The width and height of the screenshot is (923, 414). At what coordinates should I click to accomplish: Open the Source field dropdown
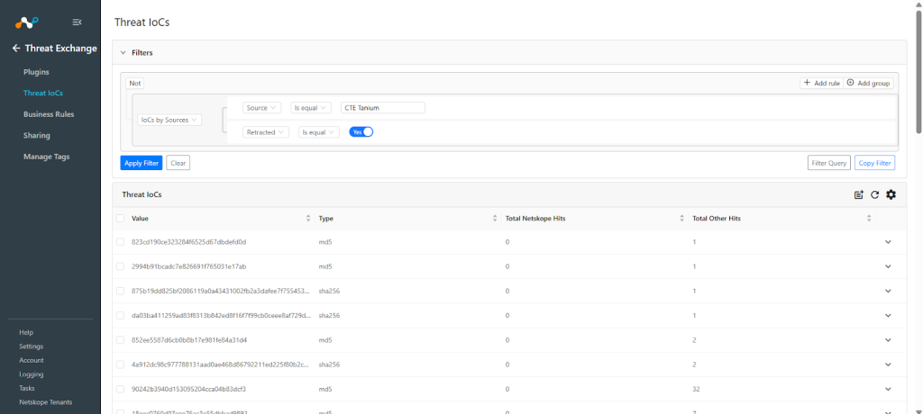pyautogui.click(x=262, y=108)
